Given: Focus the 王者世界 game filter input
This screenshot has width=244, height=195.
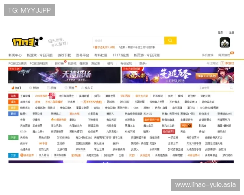Looking at the screenshot, I should tap(214, 88).
